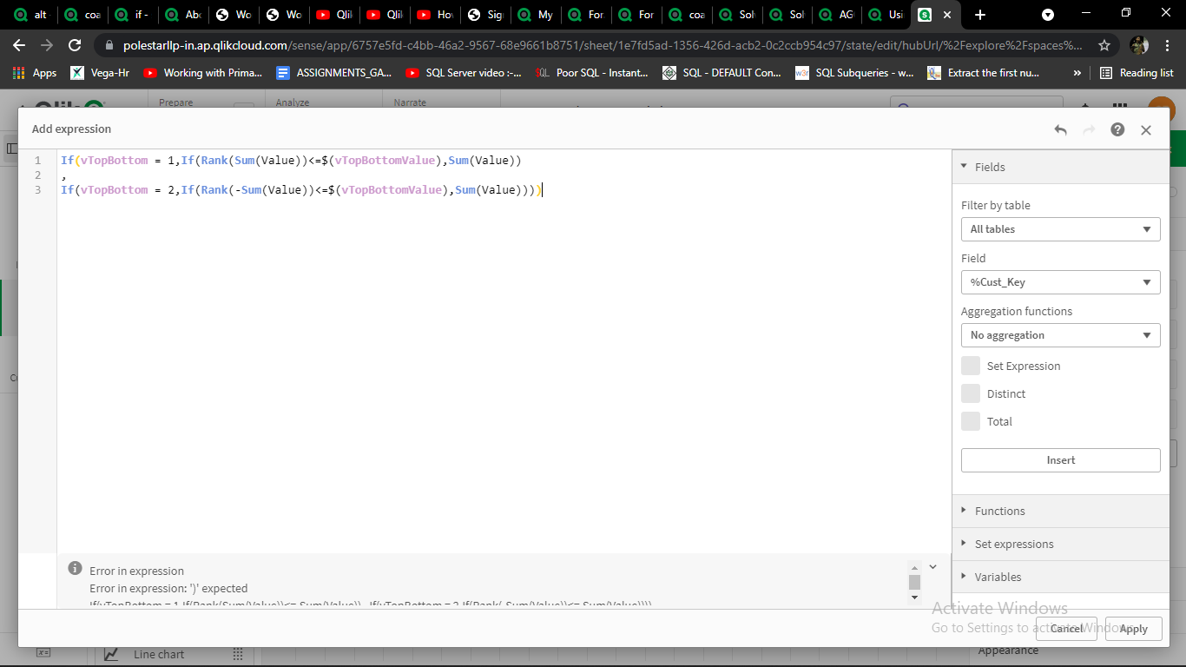Click the undo arrow in expression editor
Screen dimensions: 1186x667
[x=1060, y=129]
